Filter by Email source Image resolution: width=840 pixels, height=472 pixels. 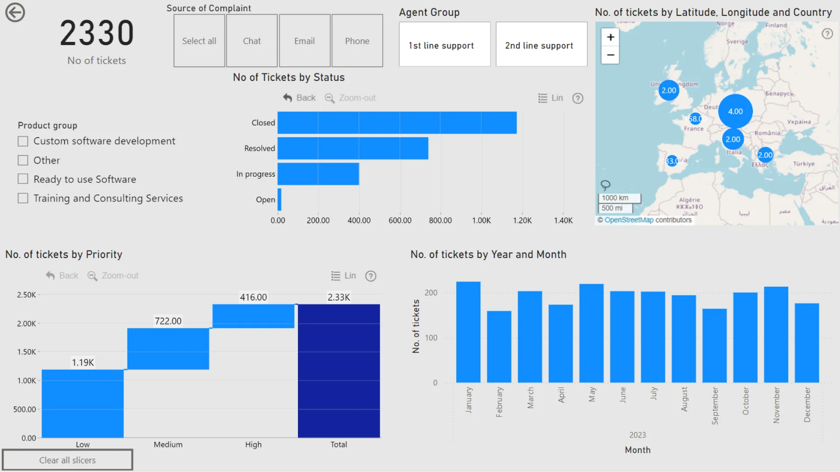[304, 41]
